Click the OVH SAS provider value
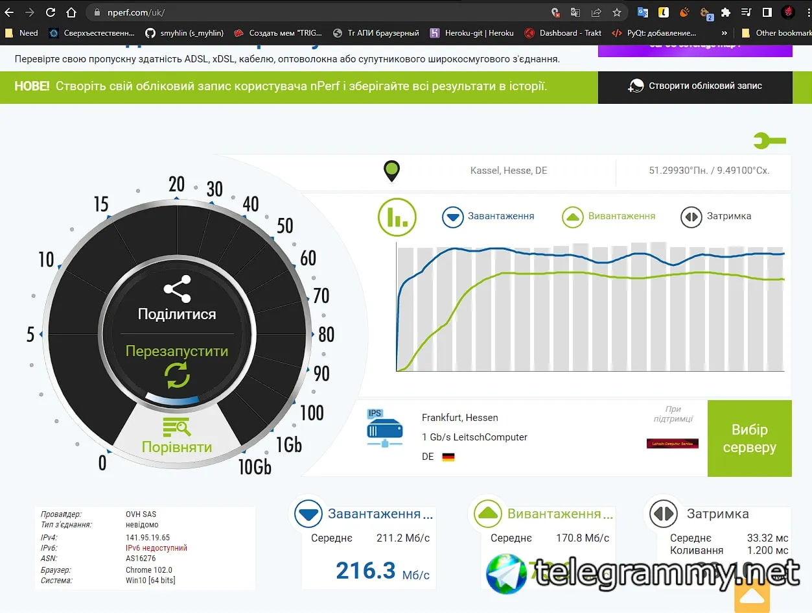This screenshot has height=613, width=812. click(x=141, y=514)
